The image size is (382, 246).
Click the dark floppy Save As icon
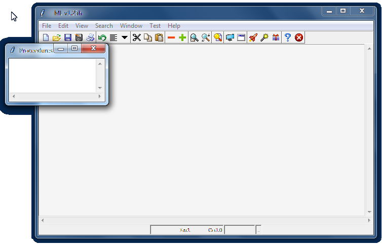(x=79, y=37)
